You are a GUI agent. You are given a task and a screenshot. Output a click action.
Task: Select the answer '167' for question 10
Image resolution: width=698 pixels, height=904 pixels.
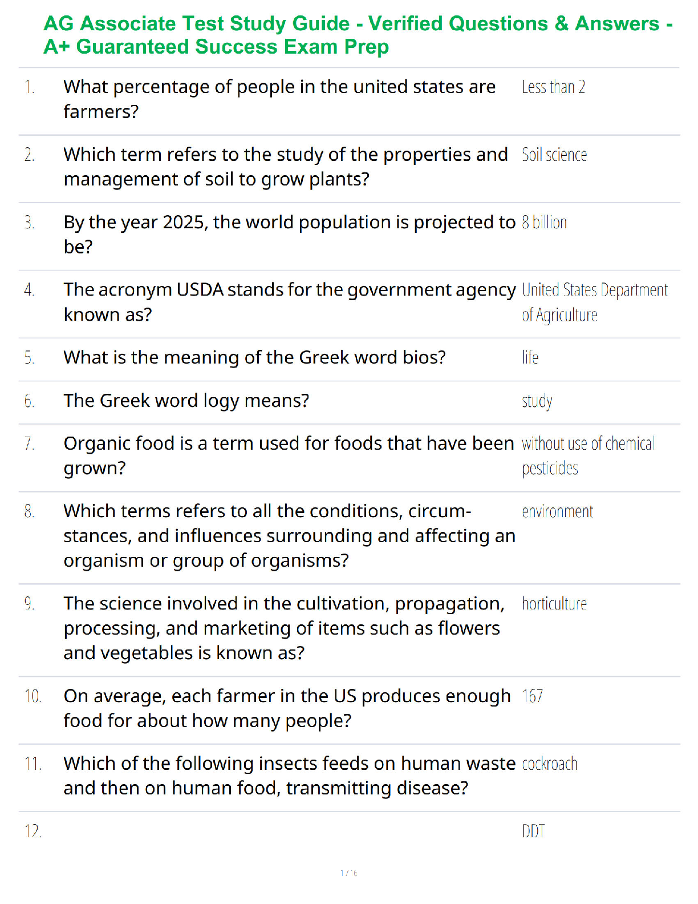533,696
